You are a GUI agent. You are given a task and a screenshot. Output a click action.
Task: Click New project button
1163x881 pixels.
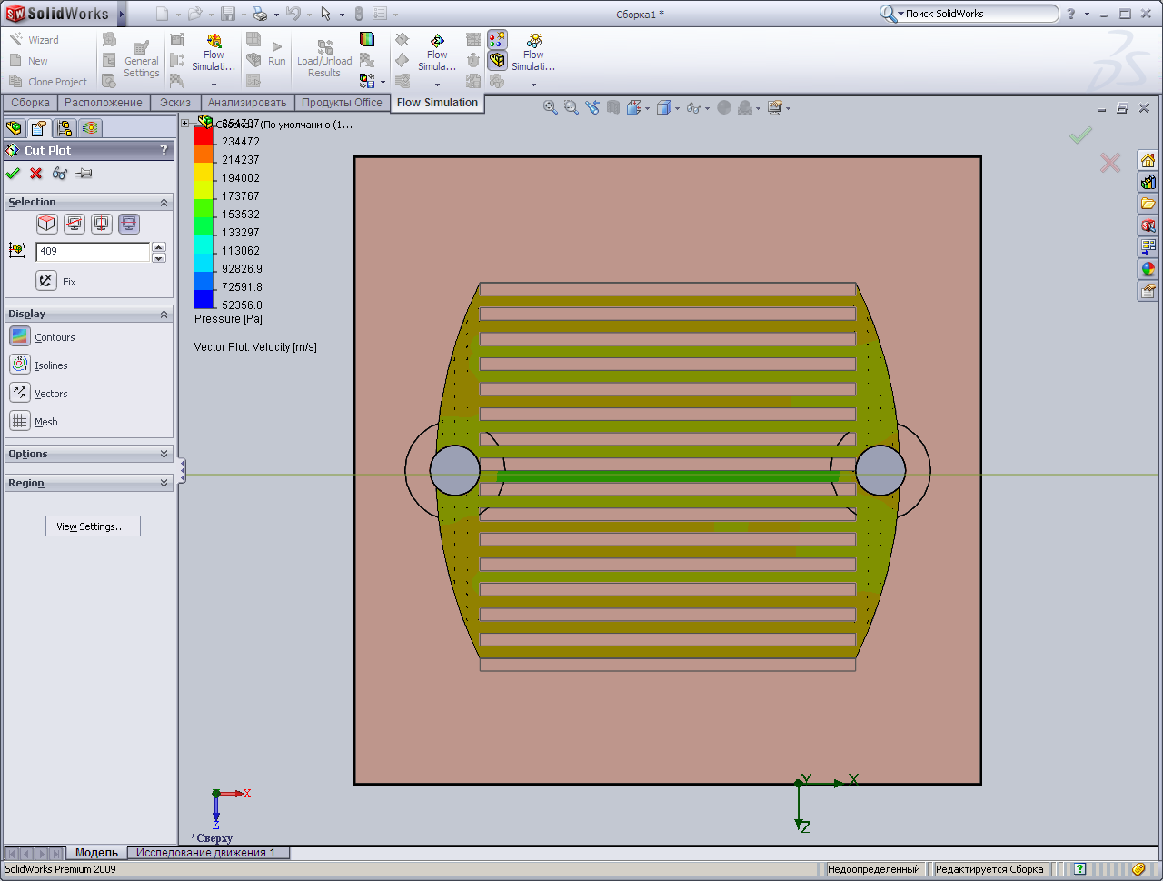click(28, 61)
